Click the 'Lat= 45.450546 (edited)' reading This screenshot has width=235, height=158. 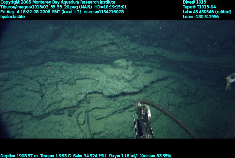click(x=207, y=12)
